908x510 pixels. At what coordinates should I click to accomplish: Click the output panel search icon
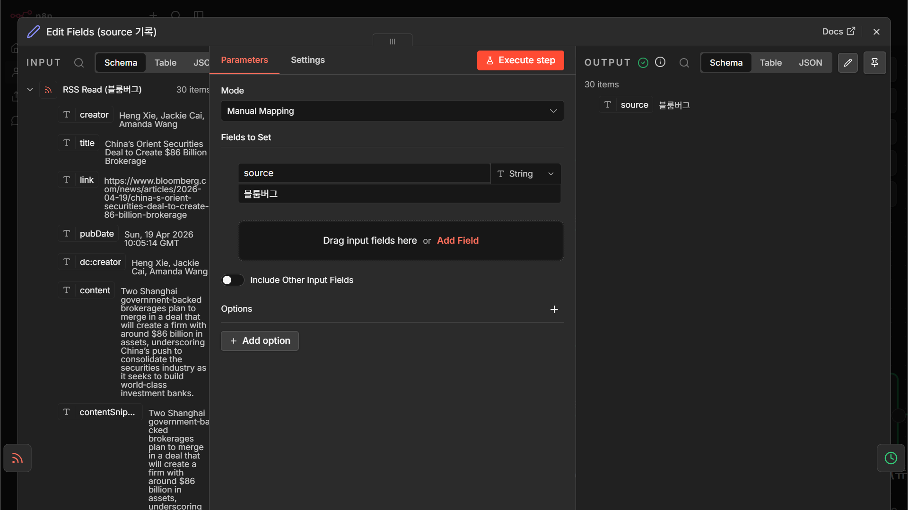[x=684, y=63]
